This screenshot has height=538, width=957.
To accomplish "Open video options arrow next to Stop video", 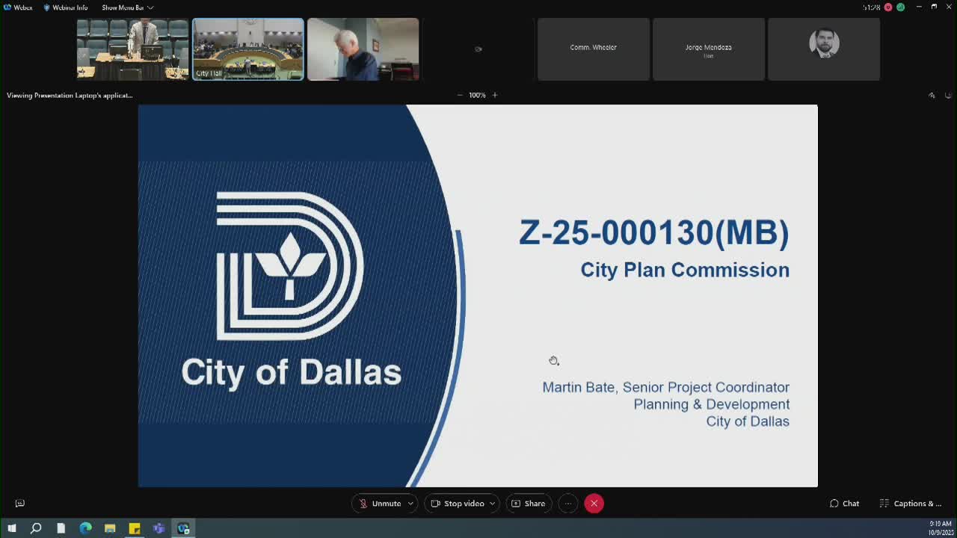I will [492, 504].
